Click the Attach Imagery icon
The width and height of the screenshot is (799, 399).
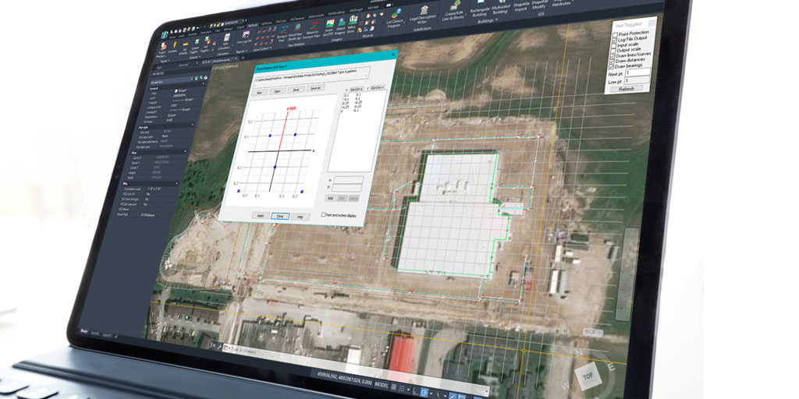coord(340,26)
